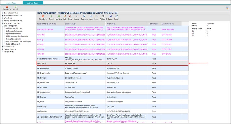Collapse the Data Management tree node
Image resolution: width=231 pixels, height=124 pixels.
coord(3,26)
